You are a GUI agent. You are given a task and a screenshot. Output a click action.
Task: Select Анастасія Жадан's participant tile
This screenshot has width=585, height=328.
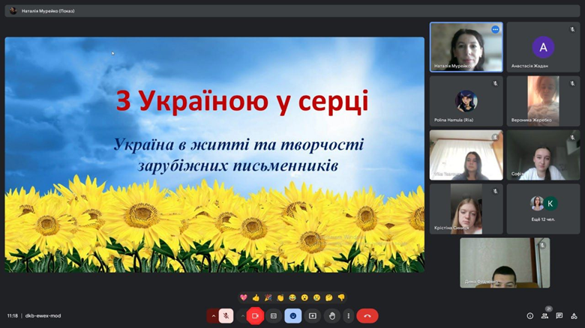(x=542, y=47)
